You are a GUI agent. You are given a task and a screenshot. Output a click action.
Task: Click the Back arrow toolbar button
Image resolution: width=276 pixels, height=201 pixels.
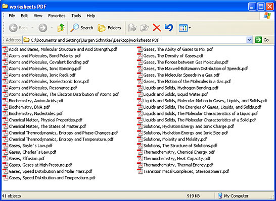pyautogui.click(x=18, y=28)
